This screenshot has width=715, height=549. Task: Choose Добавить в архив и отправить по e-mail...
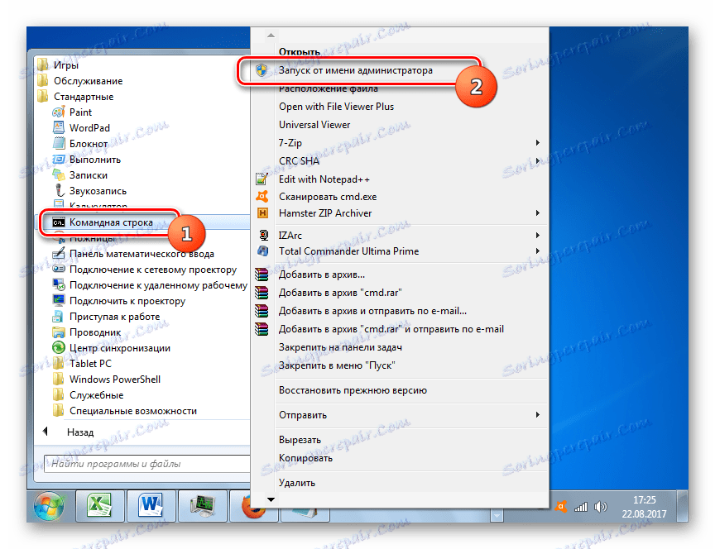pyautogui.click(x=372, y=311)
